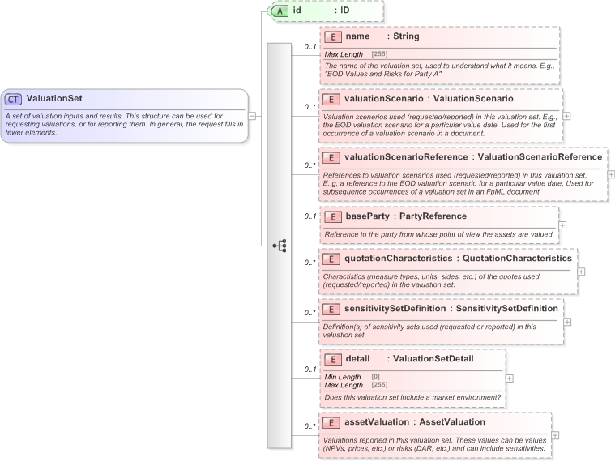This screenshot has height=462, width=615.
Task: Click the 0..* cardinality of sensitivitySetDefinition
Action: 310,313
